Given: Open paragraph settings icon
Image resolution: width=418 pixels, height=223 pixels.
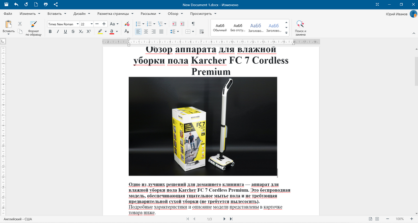Looking at the screenshot, I should tap(202, 32).
